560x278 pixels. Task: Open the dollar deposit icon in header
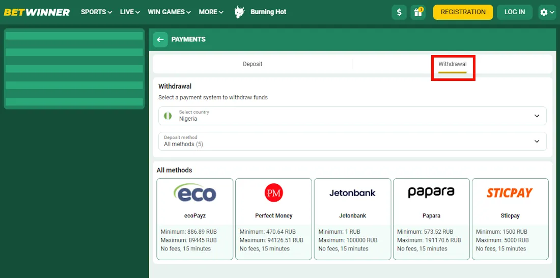coord(399,12)
